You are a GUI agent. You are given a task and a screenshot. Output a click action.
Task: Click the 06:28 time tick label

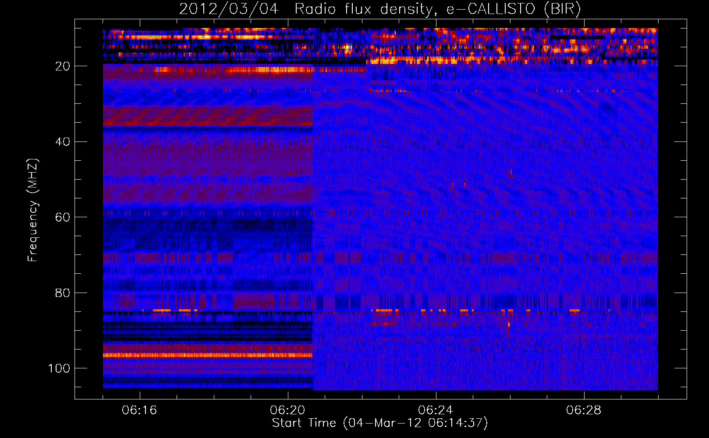(x=584, y=410)
